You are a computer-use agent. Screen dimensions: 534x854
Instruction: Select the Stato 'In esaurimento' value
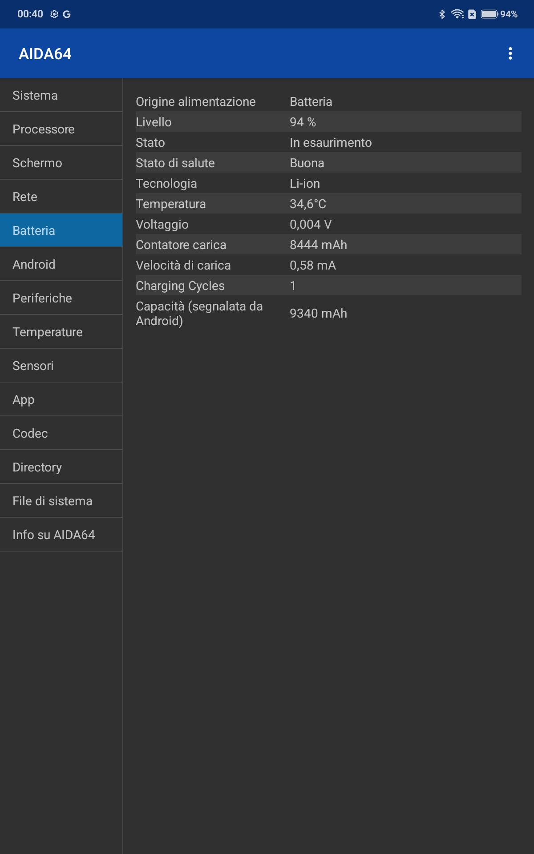pos(331,142)
